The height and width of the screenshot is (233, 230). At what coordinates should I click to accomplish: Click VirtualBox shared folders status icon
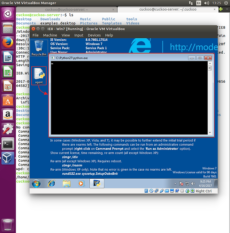click(x=167, y=191)
